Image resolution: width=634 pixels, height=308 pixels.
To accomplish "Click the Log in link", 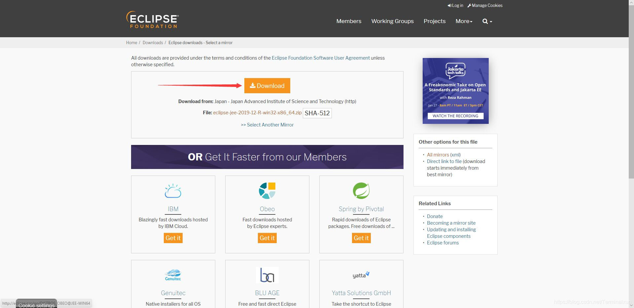I will (x=455, y=5).
